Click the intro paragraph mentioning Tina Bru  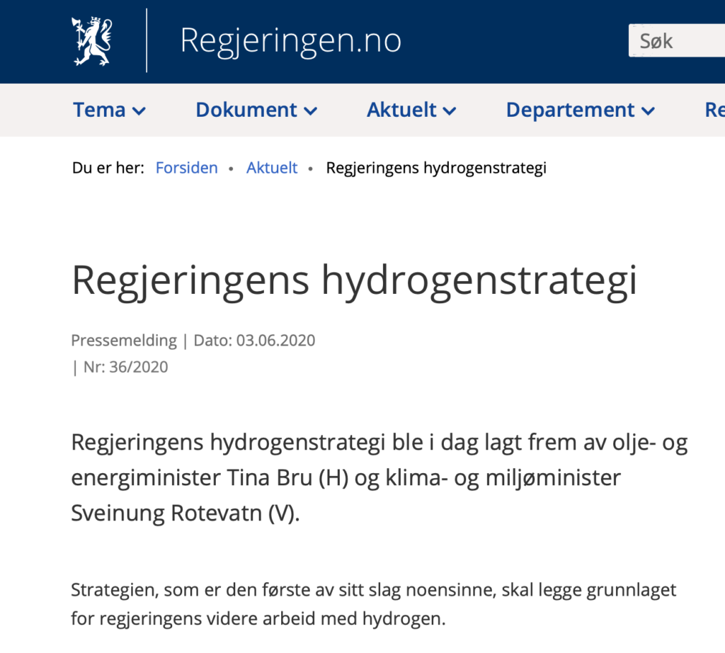click(x=379, y=478)
